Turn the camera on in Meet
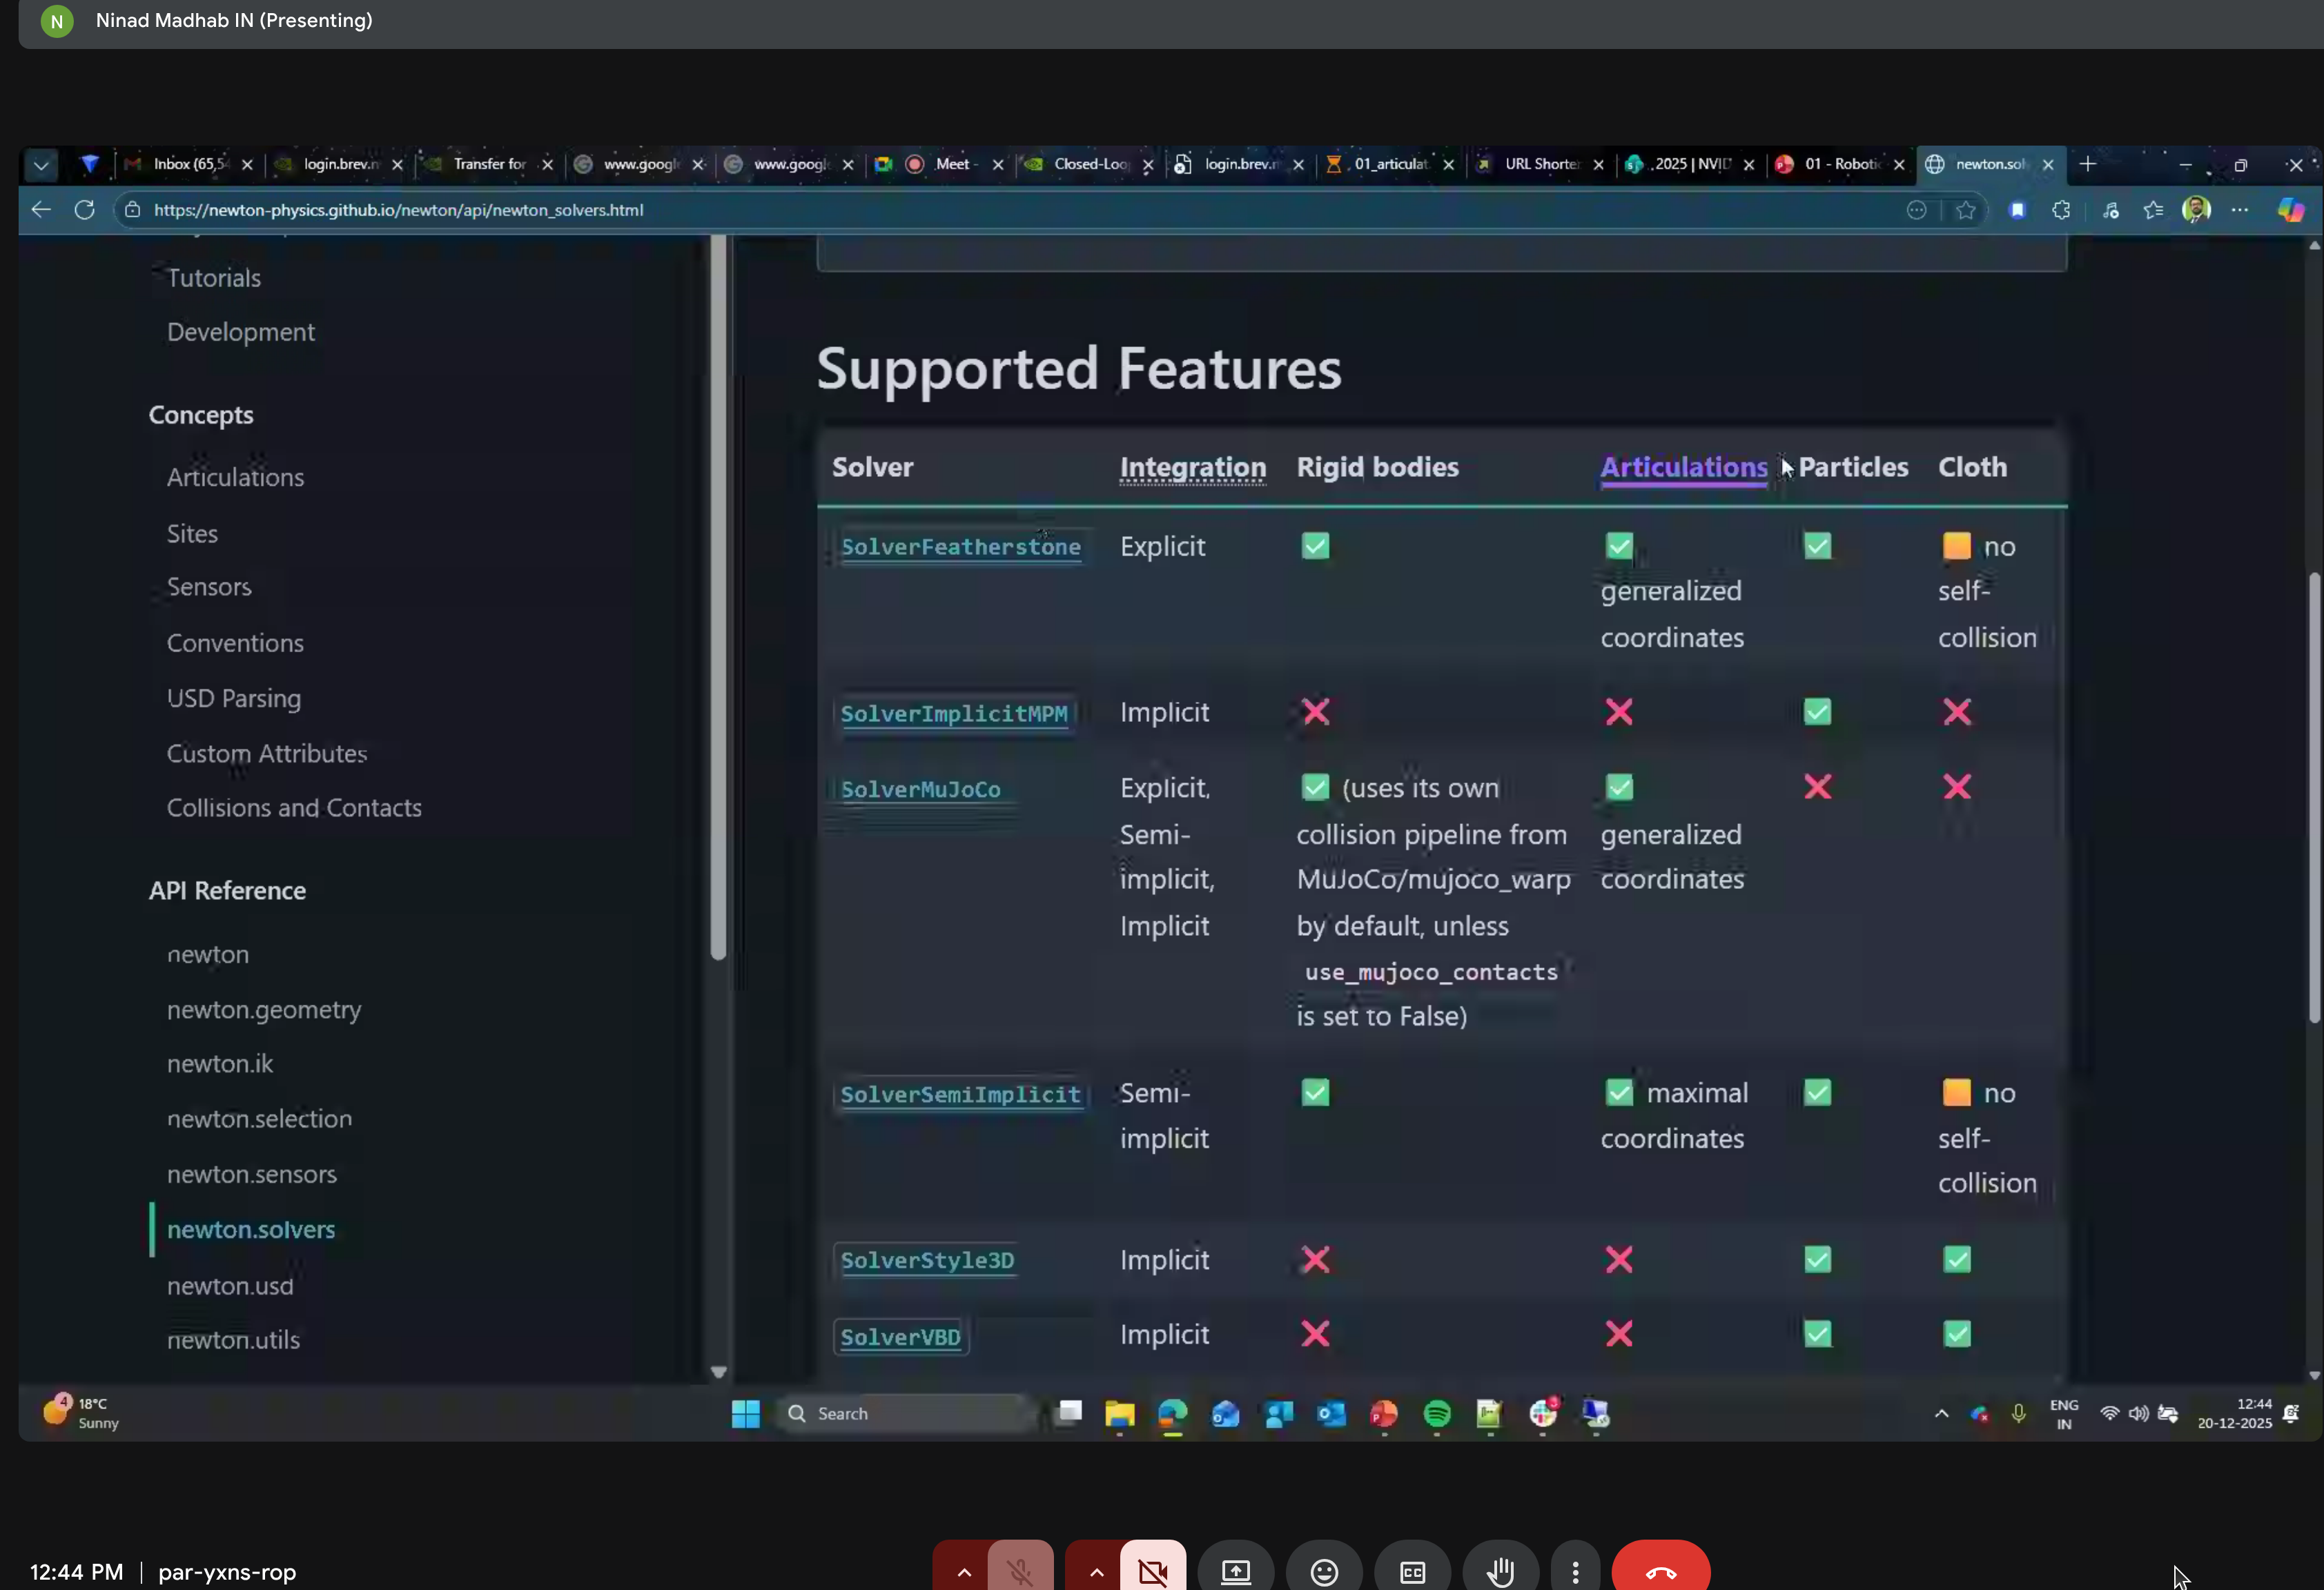This screenshot has width=2324, height=1590. coord(1152,1569)
